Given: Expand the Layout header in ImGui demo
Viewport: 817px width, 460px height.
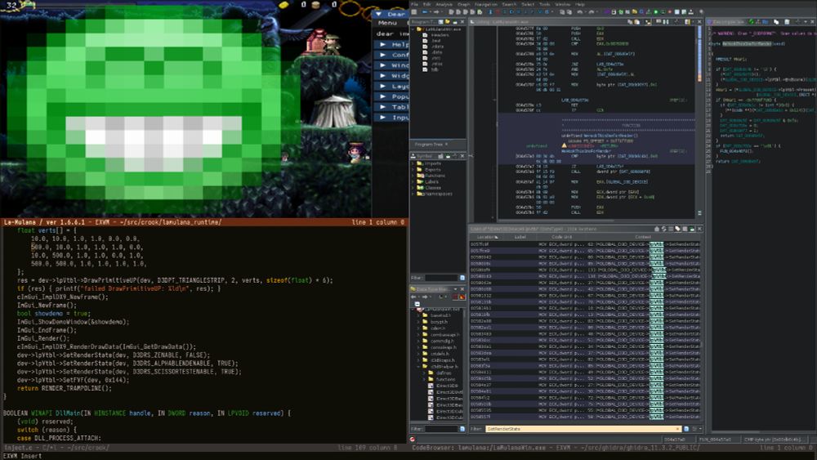Looking at the screenshot, I should [x=391, y=86].
